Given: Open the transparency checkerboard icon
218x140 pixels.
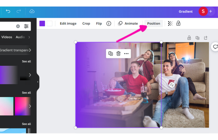Looking at the screenshot, I should point(170,23).
